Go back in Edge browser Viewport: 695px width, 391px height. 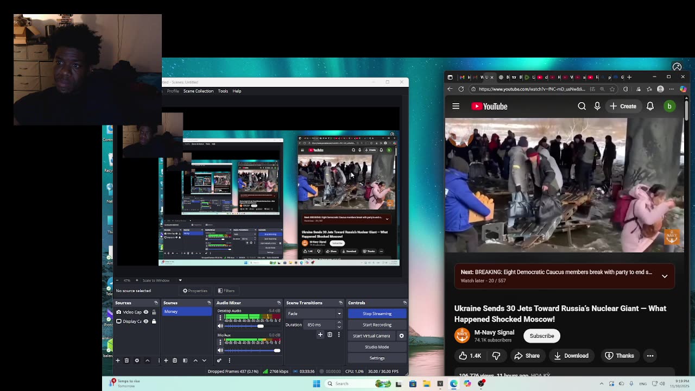(450, 89)
